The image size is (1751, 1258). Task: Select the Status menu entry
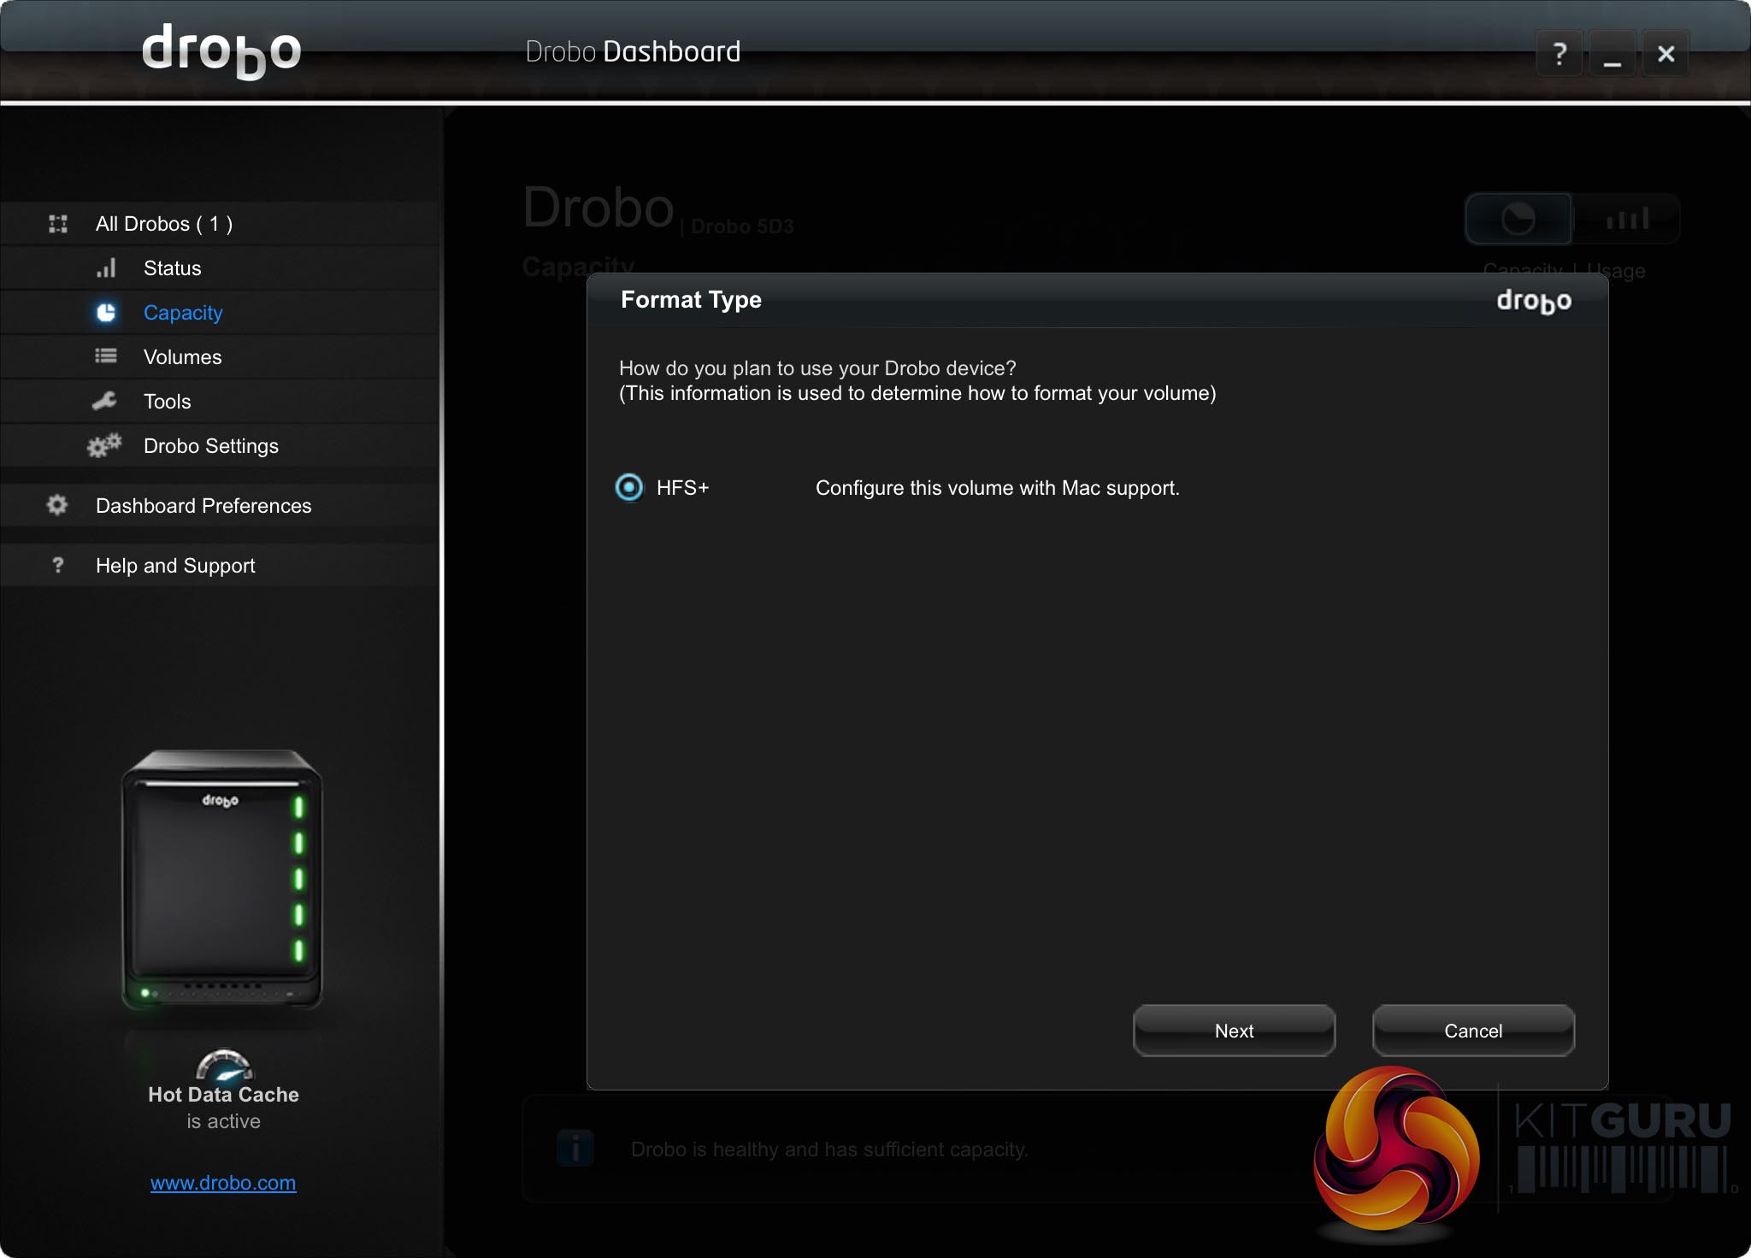pyautogui.click(x=172, y=268)
